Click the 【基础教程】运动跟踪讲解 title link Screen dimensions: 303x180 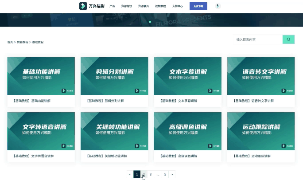click(252, 156)
